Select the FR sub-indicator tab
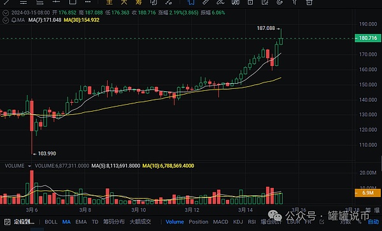Screen dimensions: 382x231 (308, 221)
